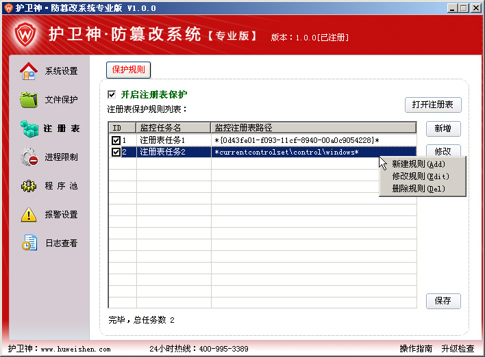Open the System Settings house icon
This screenshot has height=357, width=485.
pyautogui.click(x=28, y=70)
